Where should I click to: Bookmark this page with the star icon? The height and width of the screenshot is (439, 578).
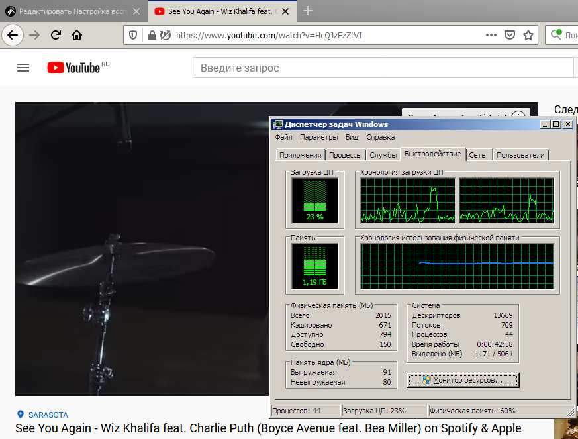[528, 35]
